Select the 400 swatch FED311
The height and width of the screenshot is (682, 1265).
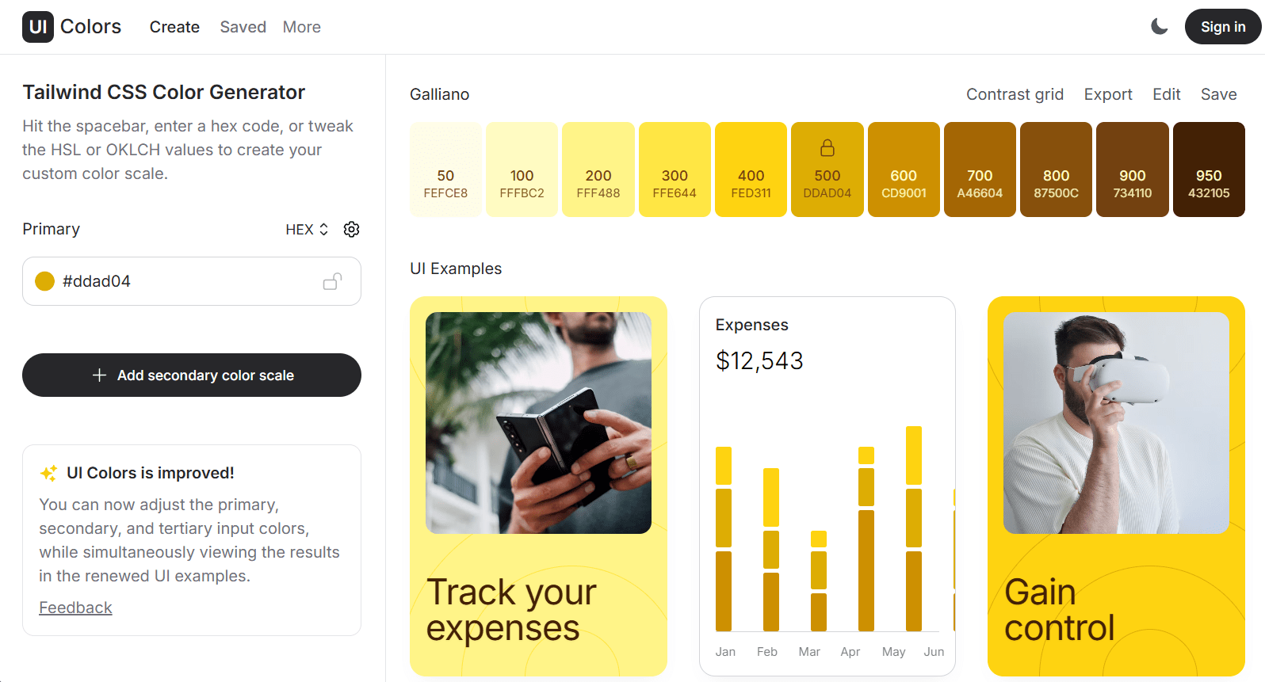(x=751, y=170)
